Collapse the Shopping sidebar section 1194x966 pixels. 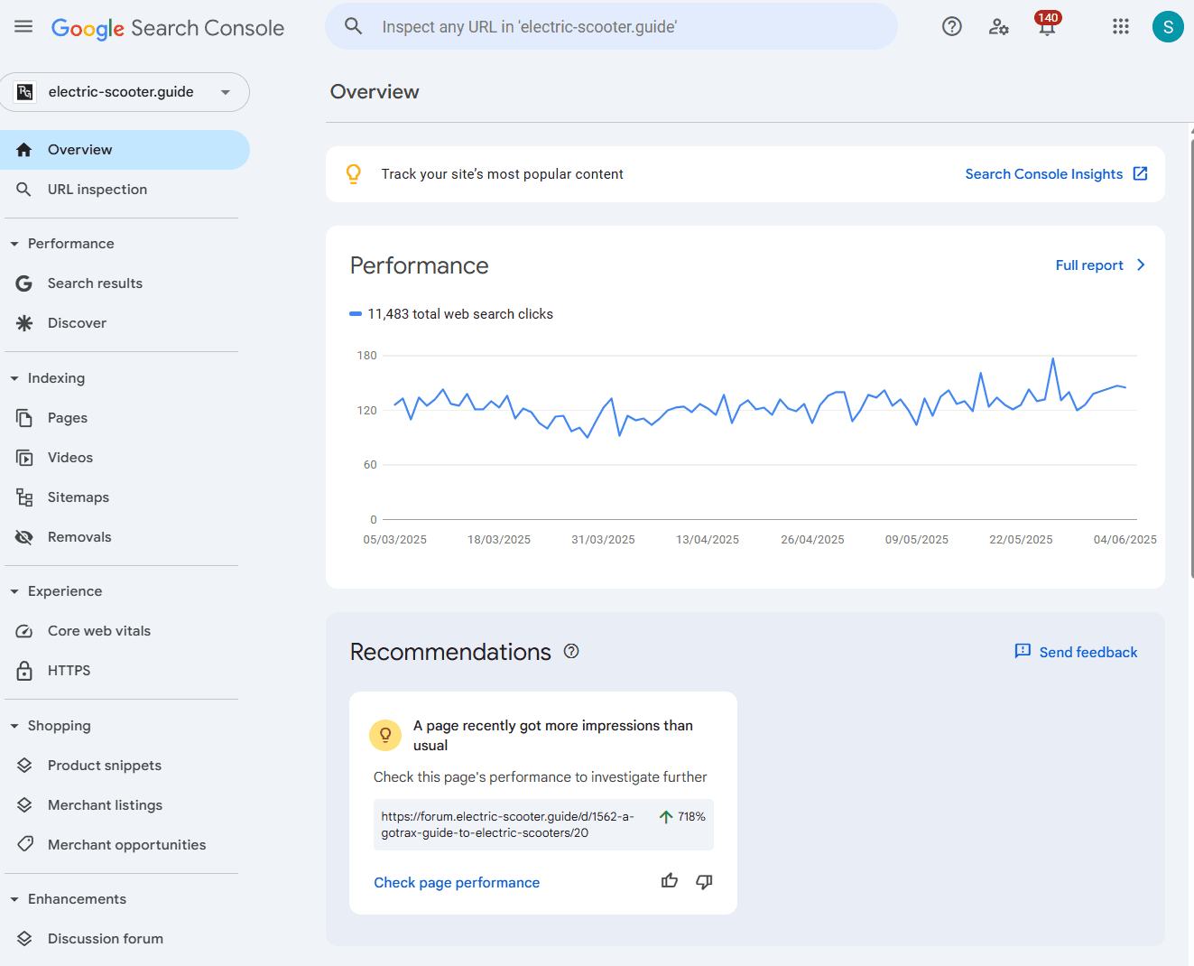click(x=14, y=726)
